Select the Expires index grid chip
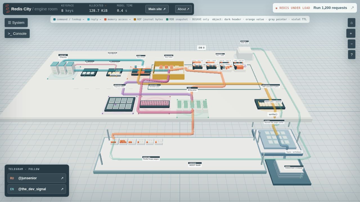This screenshot has width=360, height=202. 120,104
